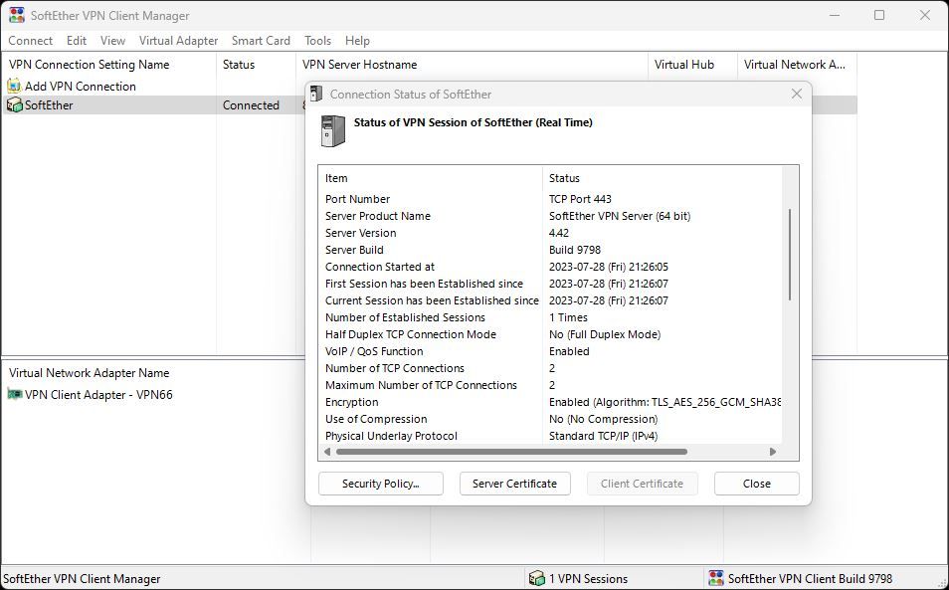Click the VPN Client Manager title bar icon
The height and width of the screenshot is (590, 949).
click(x=14, y=15)
